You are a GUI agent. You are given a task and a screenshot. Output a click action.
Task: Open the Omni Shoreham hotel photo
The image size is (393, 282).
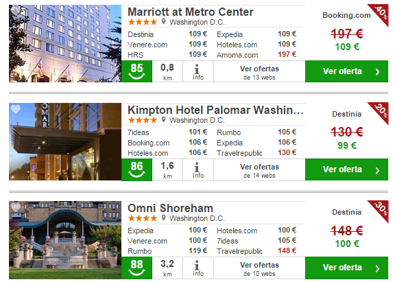point(65,240)
